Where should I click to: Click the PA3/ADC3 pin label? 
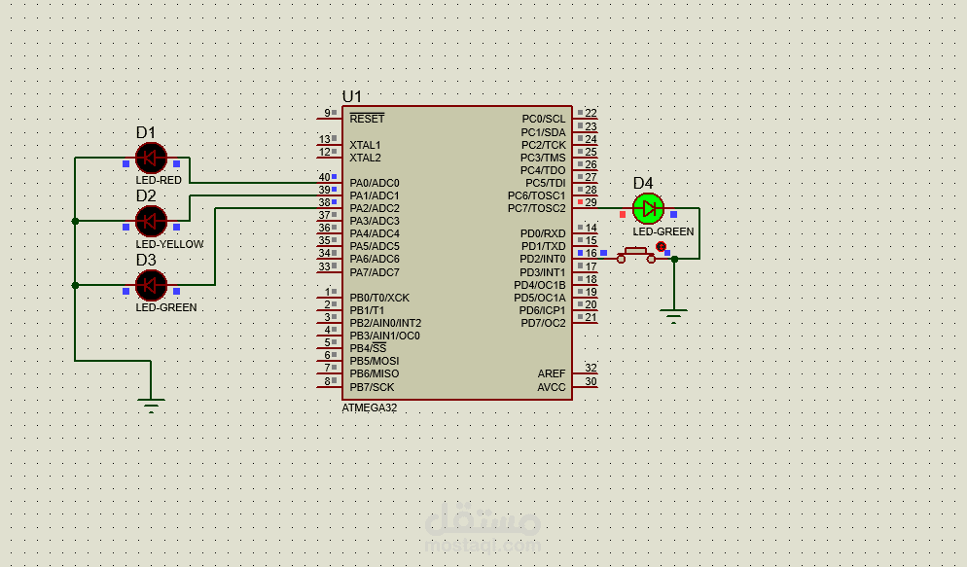(x=375, y=221)
